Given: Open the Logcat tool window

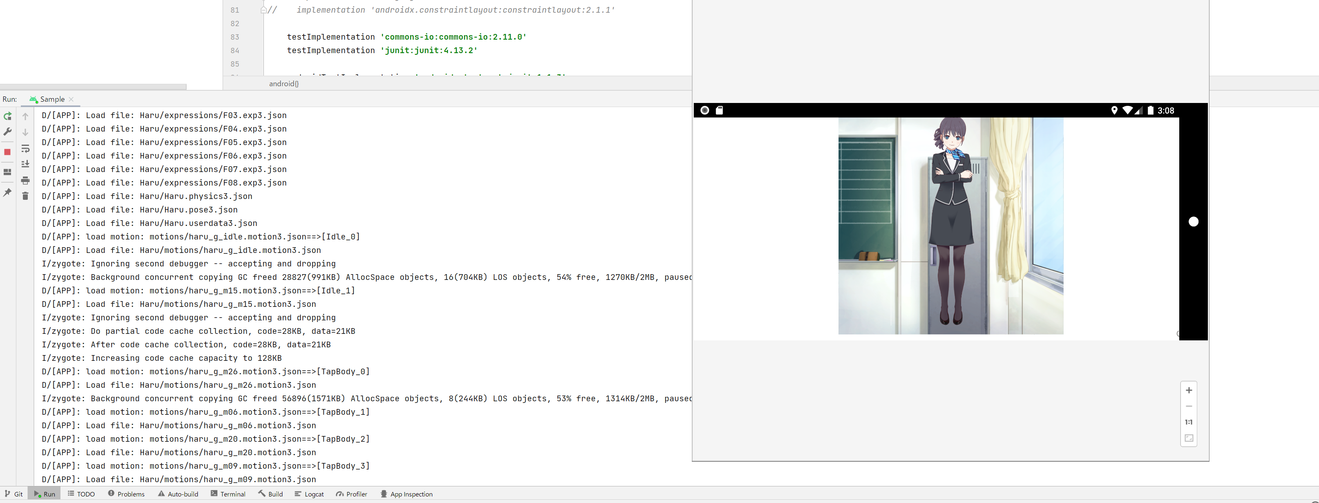Looking at the screenshot, I should point(309,494).
